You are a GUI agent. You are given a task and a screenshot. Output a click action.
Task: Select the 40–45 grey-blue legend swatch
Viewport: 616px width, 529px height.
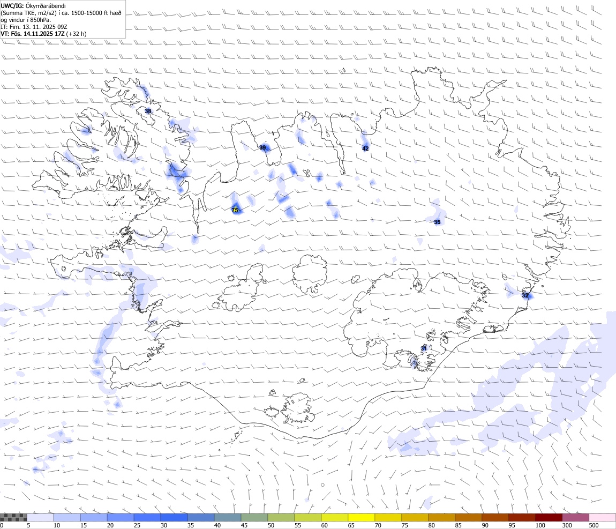228,517
